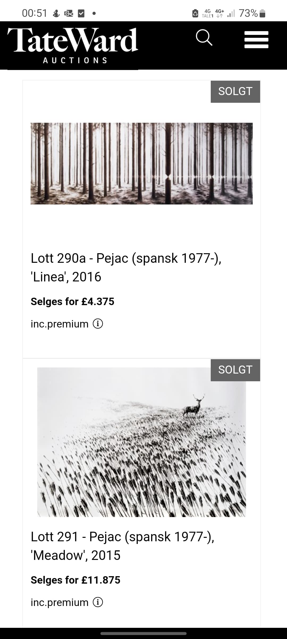The width and height of the screenshot is (287, 639).
Task: Tap the Outlook notification icon in status bar
Action: [69, 13]
